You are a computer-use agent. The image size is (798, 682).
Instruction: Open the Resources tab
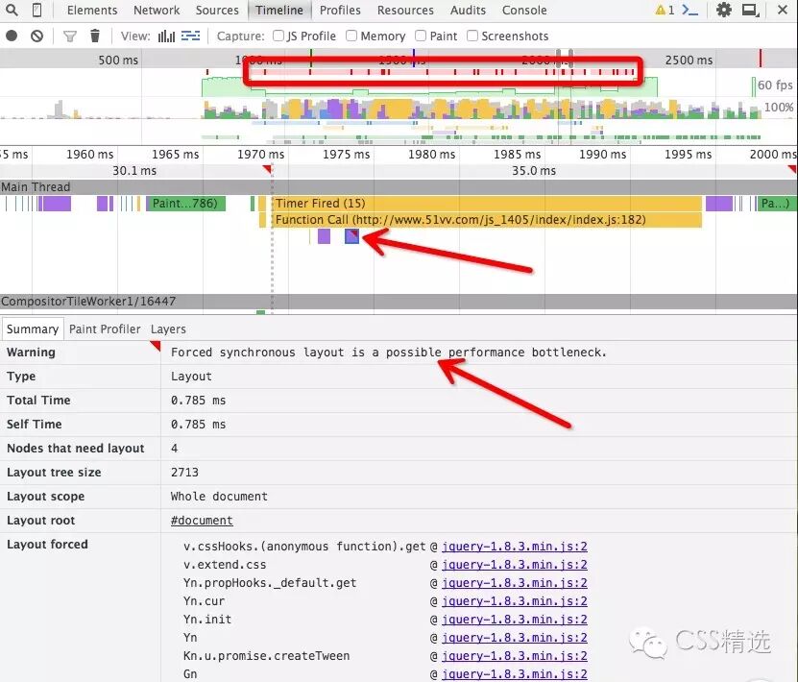(x=405, y=11)
